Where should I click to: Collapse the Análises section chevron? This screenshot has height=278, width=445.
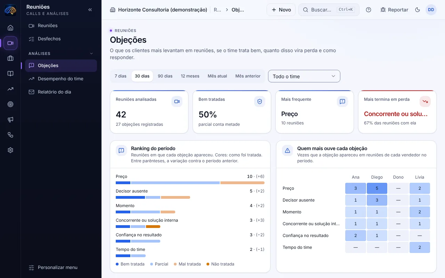pos(92,54)
